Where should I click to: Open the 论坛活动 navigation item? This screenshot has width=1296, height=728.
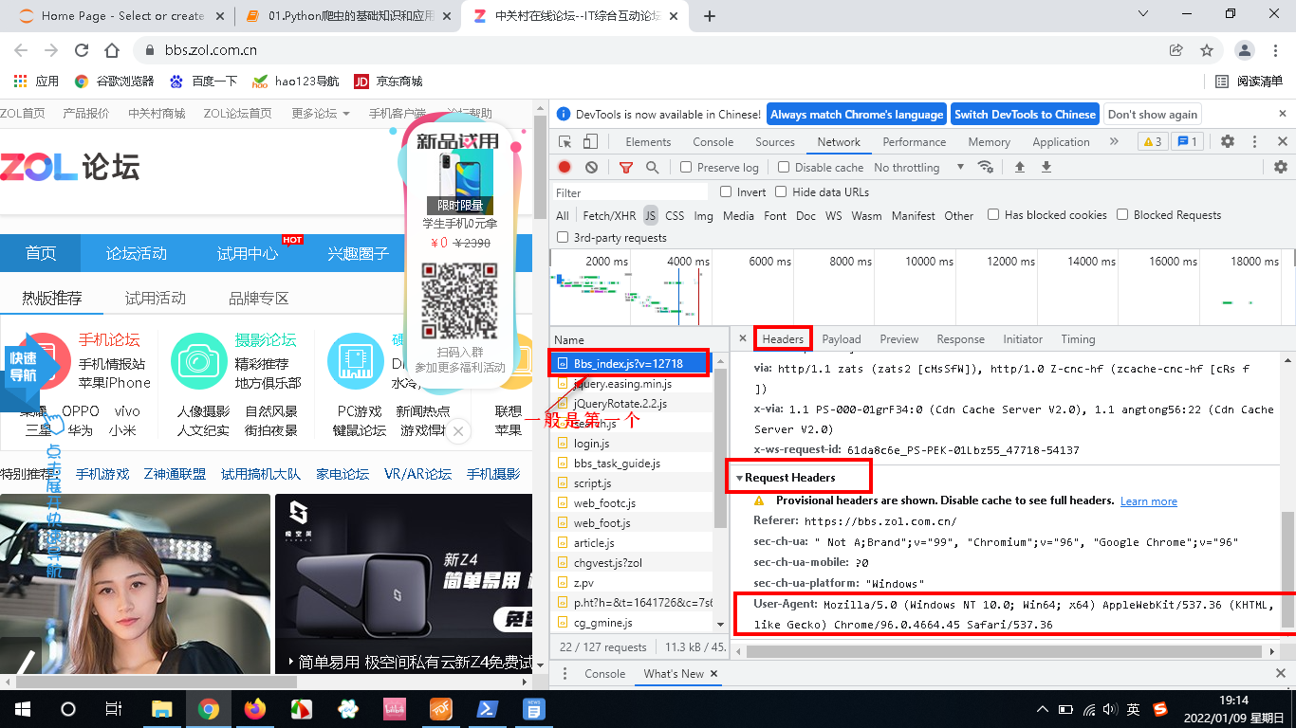136,253
